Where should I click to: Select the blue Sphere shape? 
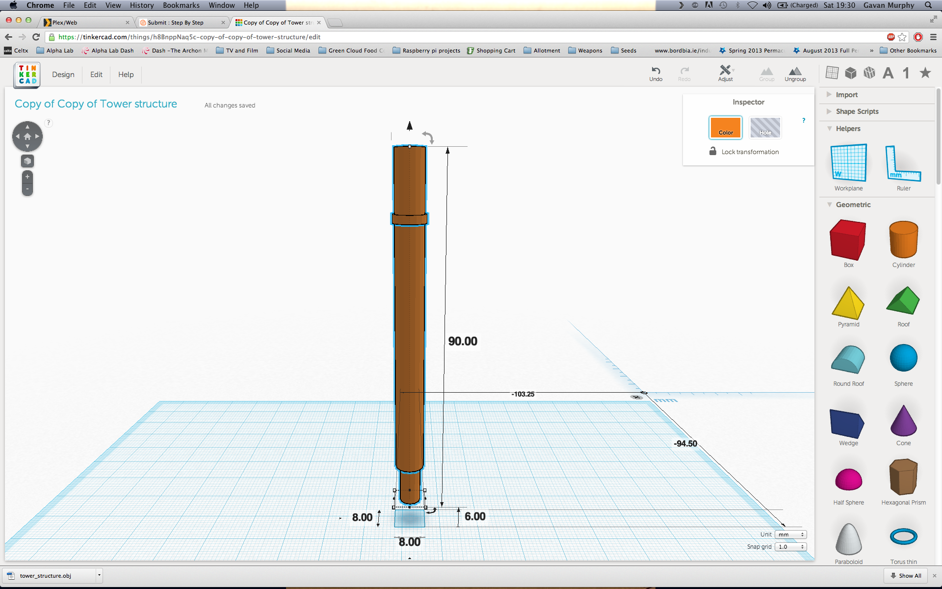903,358
